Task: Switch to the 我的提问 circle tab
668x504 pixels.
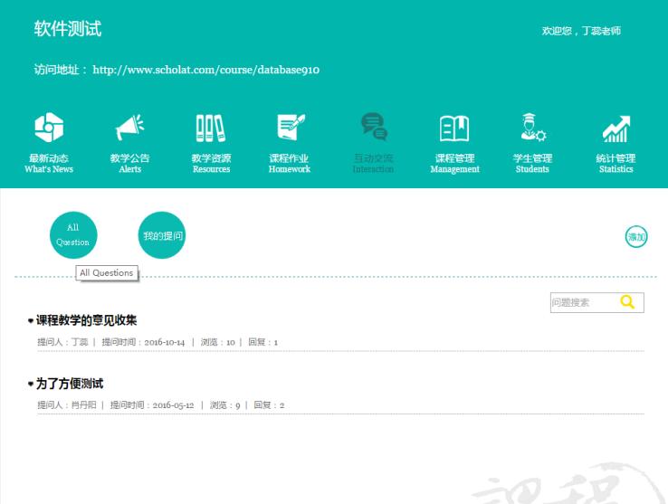Action: (162, 235)
